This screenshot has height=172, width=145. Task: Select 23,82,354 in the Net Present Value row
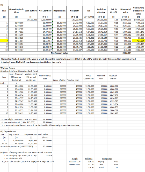127,53
